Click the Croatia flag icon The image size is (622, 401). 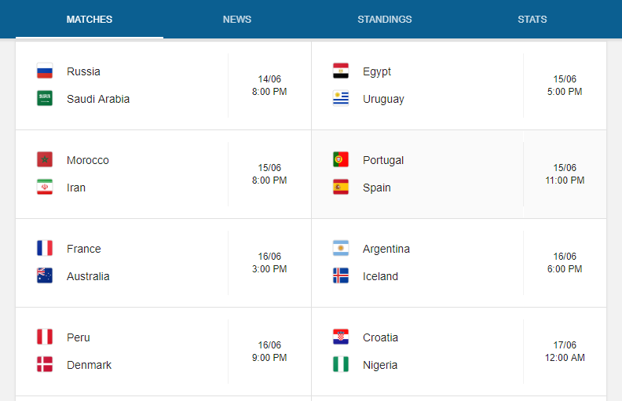point(341,337)
